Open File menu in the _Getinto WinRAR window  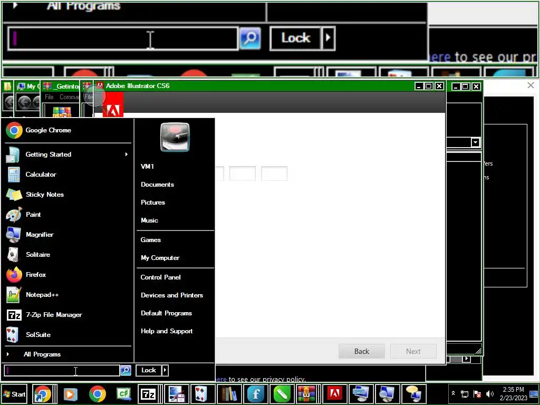(x=49, y=97)
